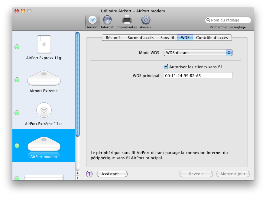
Task: Toggle Autoriser les clients sans fil checkbox
Action: point(166,67)
